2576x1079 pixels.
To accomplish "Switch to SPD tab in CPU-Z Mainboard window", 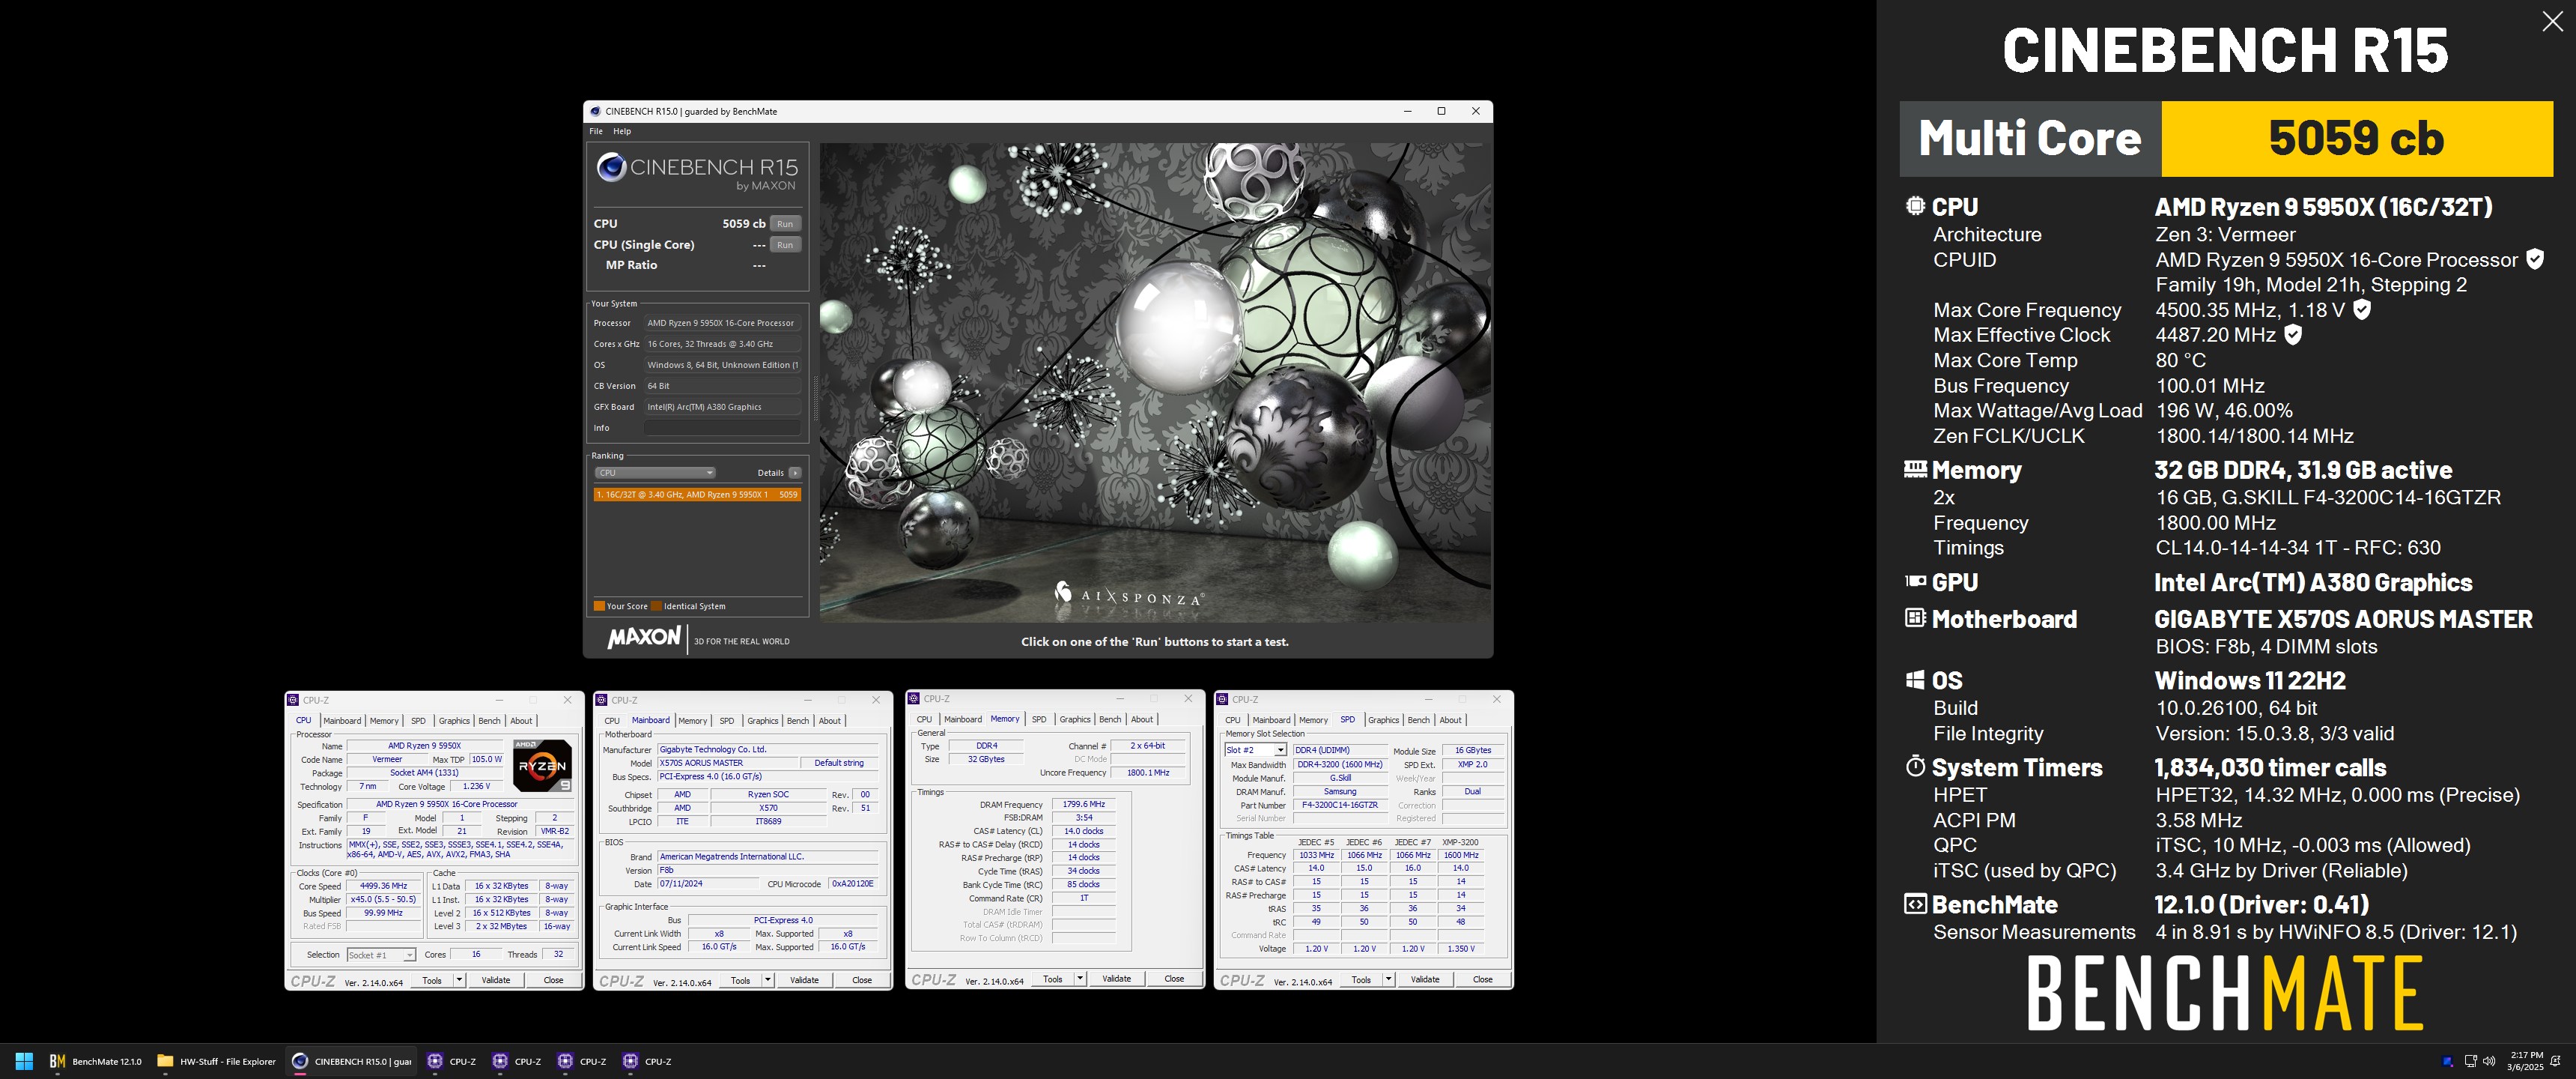I will [x=727, y=721].
